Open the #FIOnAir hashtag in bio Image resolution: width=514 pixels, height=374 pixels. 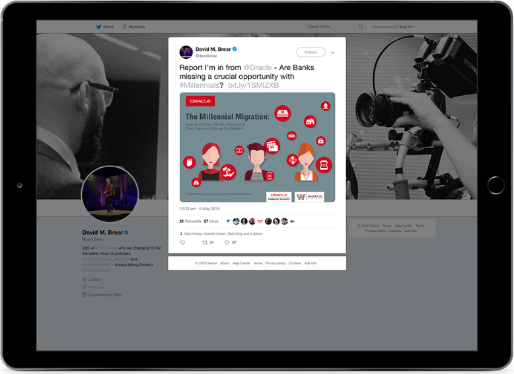122,259
